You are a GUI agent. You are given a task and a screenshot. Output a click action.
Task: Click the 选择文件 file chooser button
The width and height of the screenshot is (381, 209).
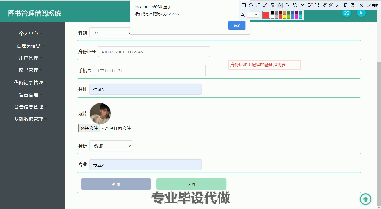89,128
